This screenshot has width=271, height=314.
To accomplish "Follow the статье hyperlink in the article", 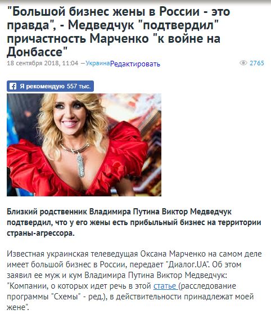I will (x=165, y=286).
